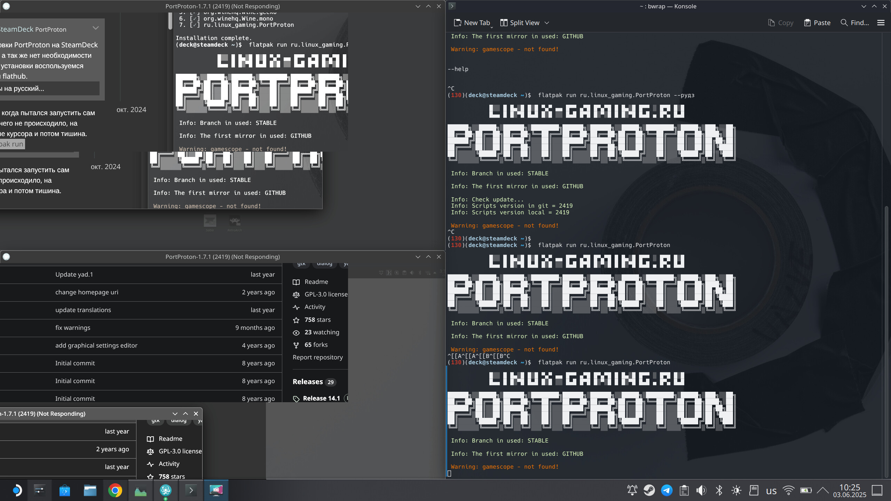The width and height of the screenshot is (891, 501).
Task: Click the top PortProton window's title bar icon
Action: click(x=6, y=6)
